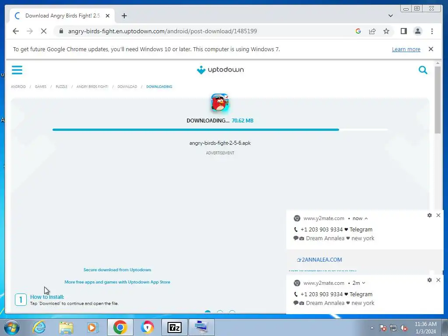Click the page vertical scrollbar
448x336 pixels.
click(437, 100)
